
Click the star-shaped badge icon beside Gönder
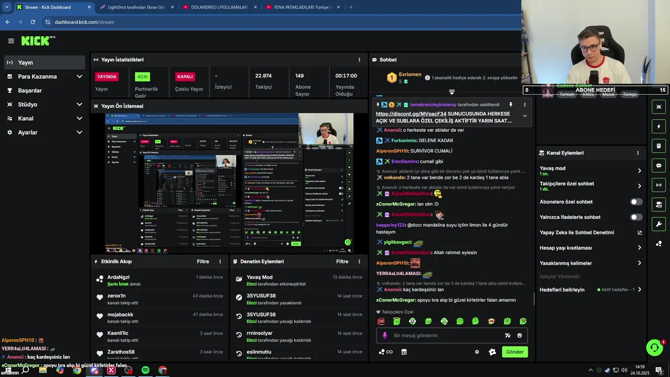click(492, 352)
